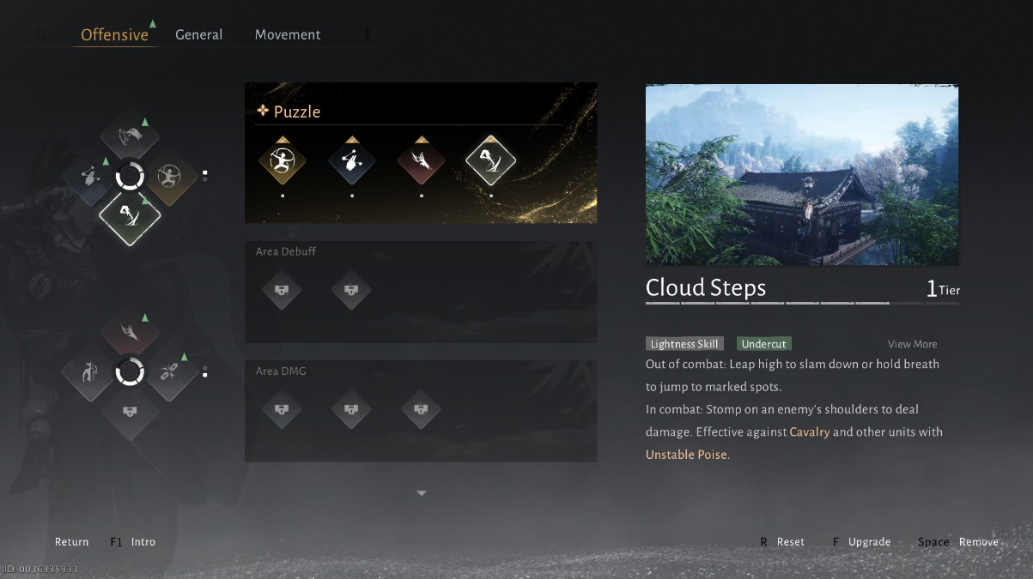Choose the third locked Area DMG slot
This screenshot has height=579, width=1033.
point(421,410)
